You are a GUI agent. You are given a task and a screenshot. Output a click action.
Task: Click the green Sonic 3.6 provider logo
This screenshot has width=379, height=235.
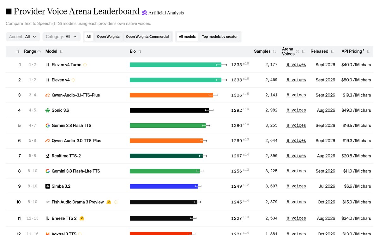coord(48,110)
